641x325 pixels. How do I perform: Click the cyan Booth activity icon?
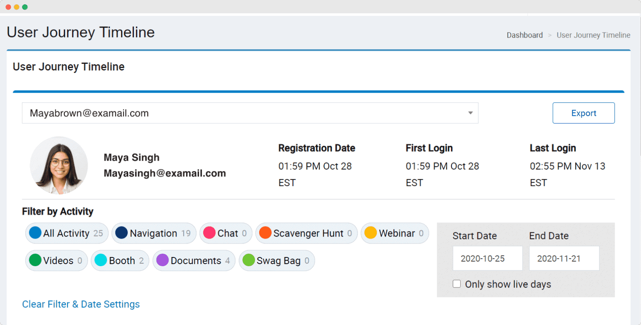click(x=100, y=260)
